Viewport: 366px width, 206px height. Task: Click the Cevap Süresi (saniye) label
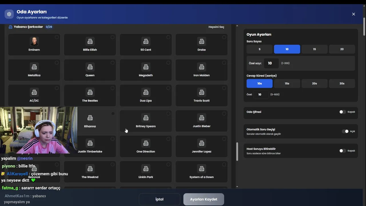coord(262,76)
